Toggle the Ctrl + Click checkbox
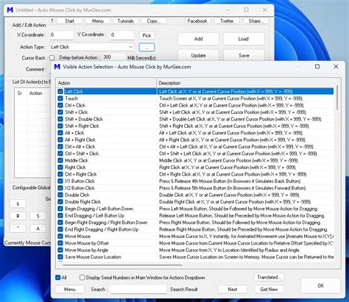 tap(60, 105)
